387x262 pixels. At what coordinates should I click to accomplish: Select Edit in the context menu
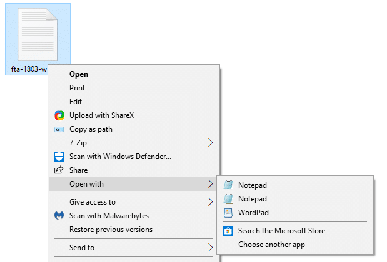click(x=134, y=102)
